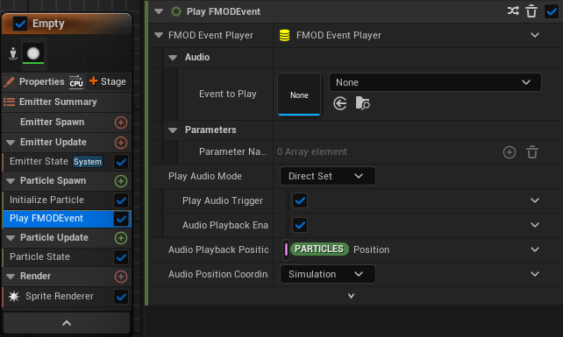Screen dimensions: 563x337
Task: Toggle the Play Audio Trigger checkbox
Action: click(x=300, y=200)
